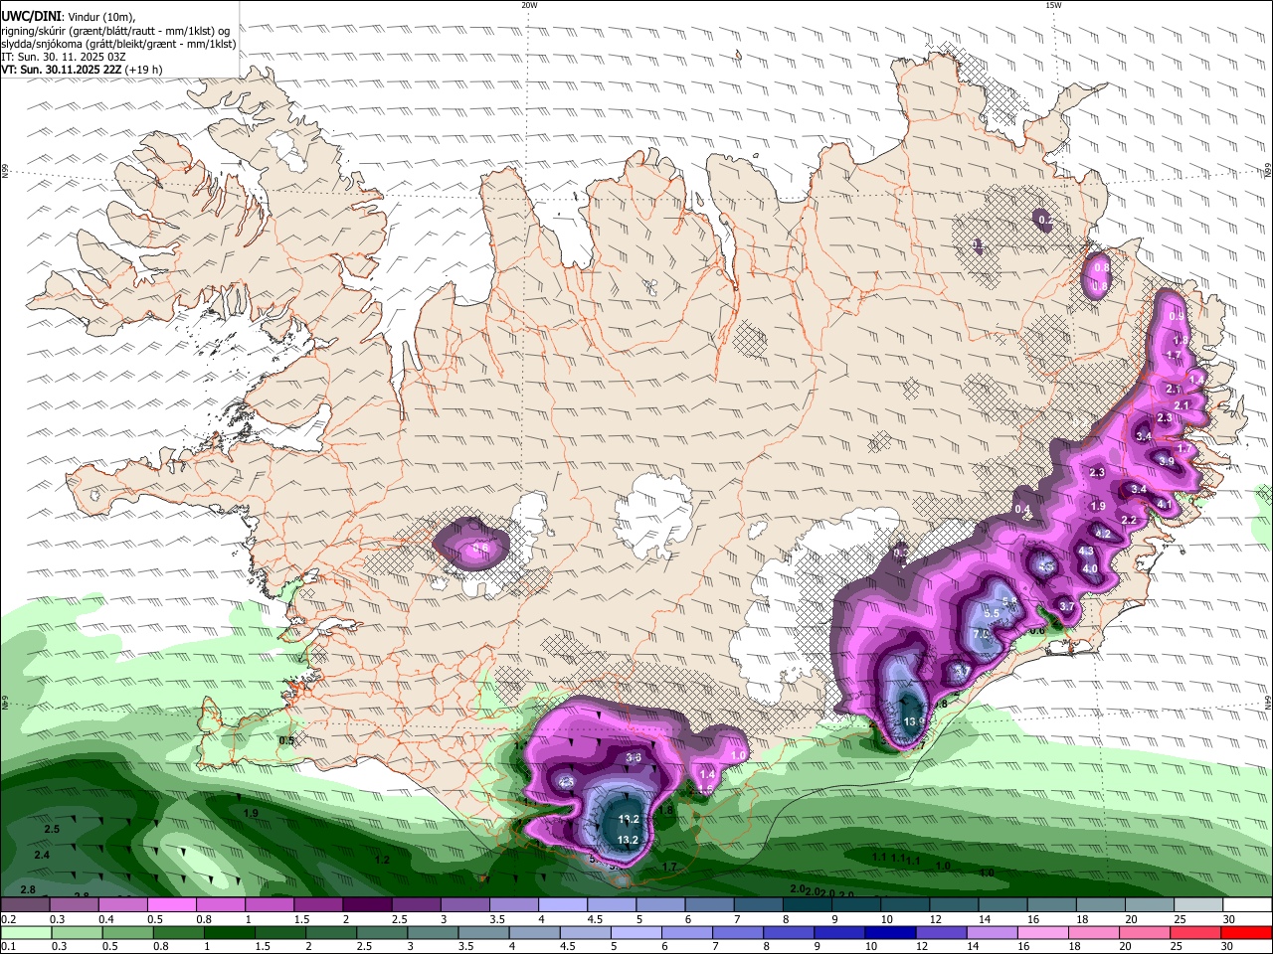1273x954 pixels.
Task: Click the 1.2 rain value off south coast
Action: click(x=382, y=860)
